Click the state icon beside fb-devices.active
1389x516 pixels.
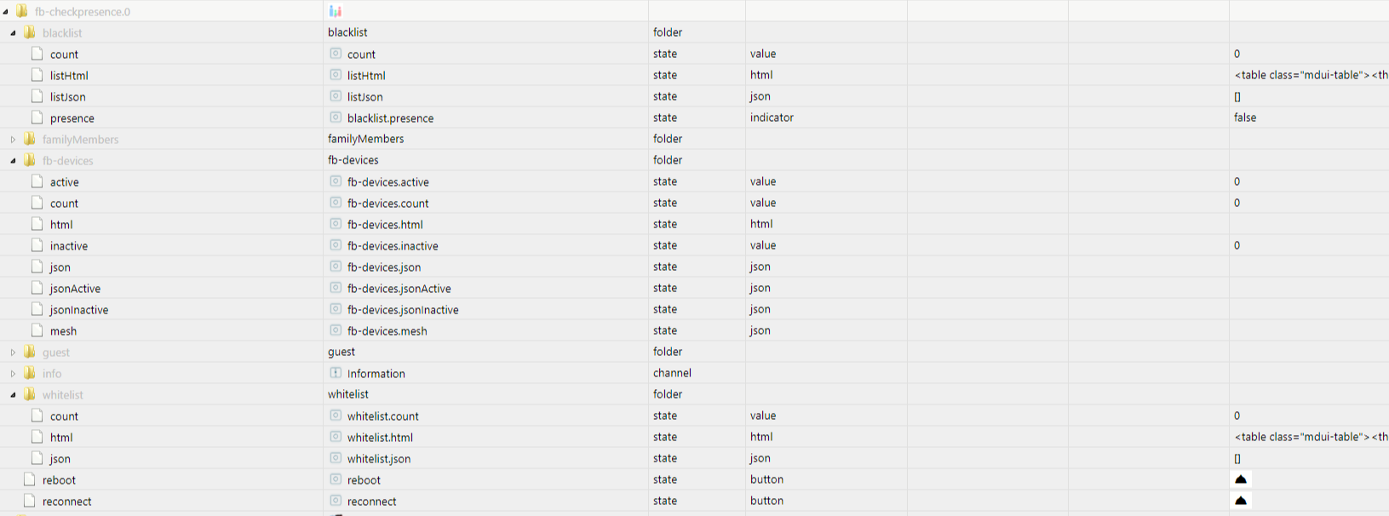point(336,181)
